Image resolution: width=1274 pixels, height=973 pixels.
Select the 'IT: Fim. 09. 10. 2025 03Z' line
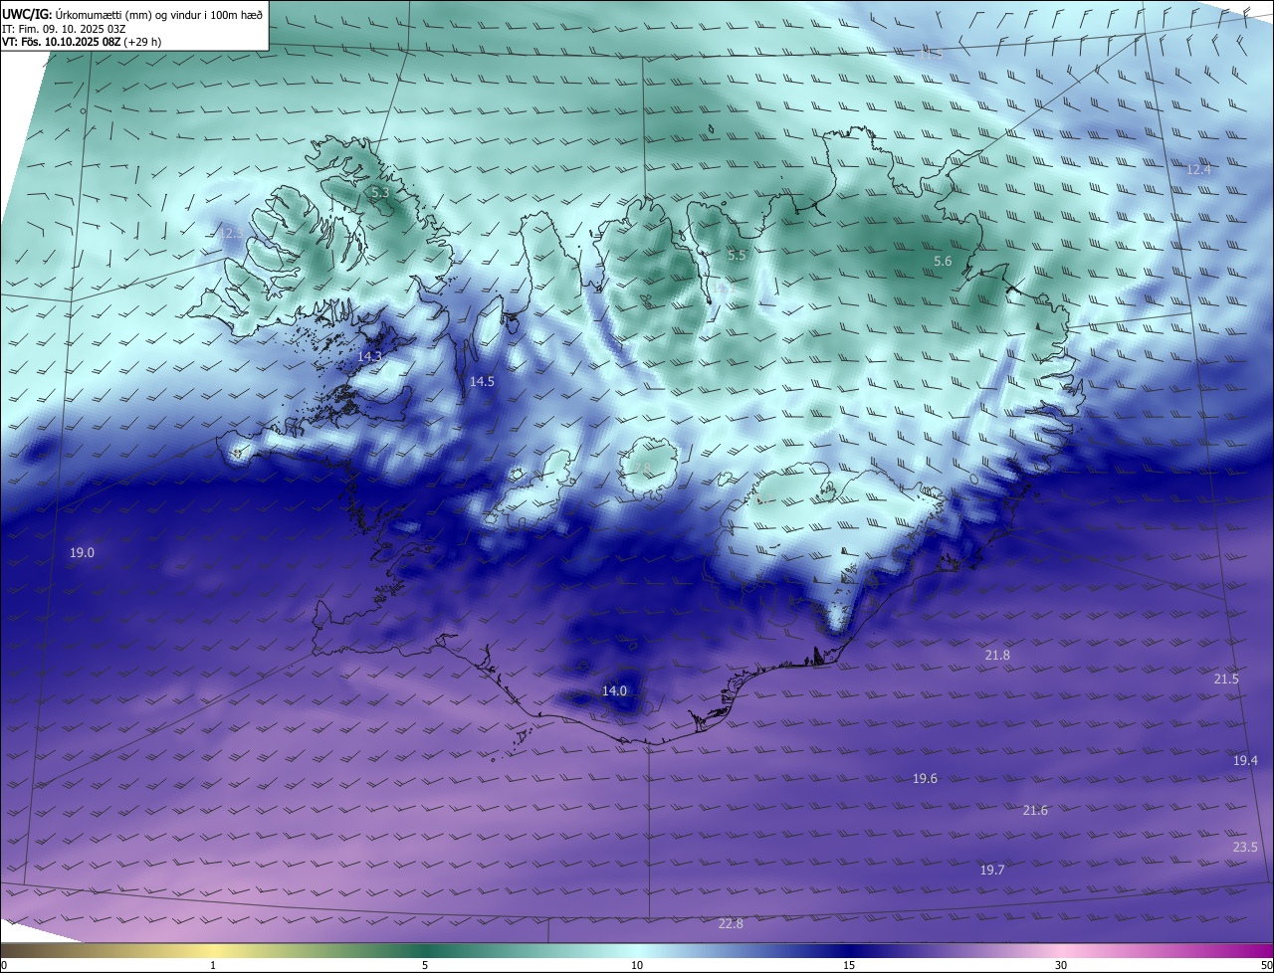(64, 29)
